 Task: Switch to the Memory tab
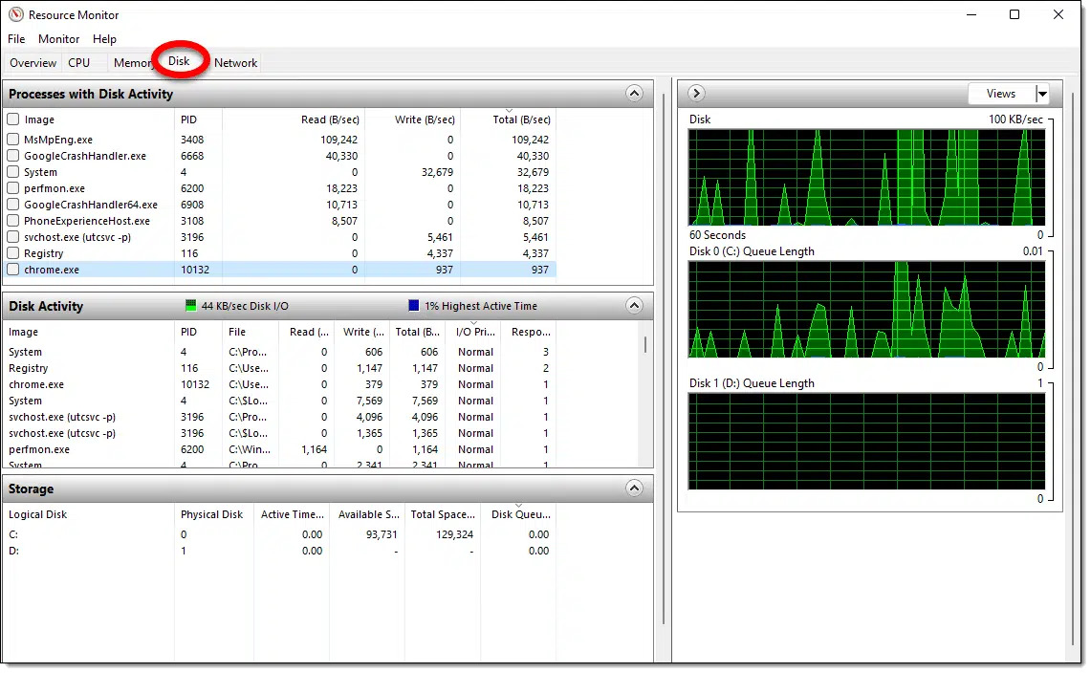pos(133,63)
